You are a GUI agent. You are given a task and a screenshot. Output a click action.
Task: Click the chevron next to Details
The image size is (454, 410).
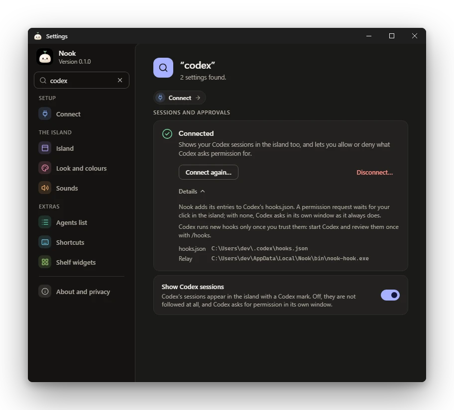203,191
